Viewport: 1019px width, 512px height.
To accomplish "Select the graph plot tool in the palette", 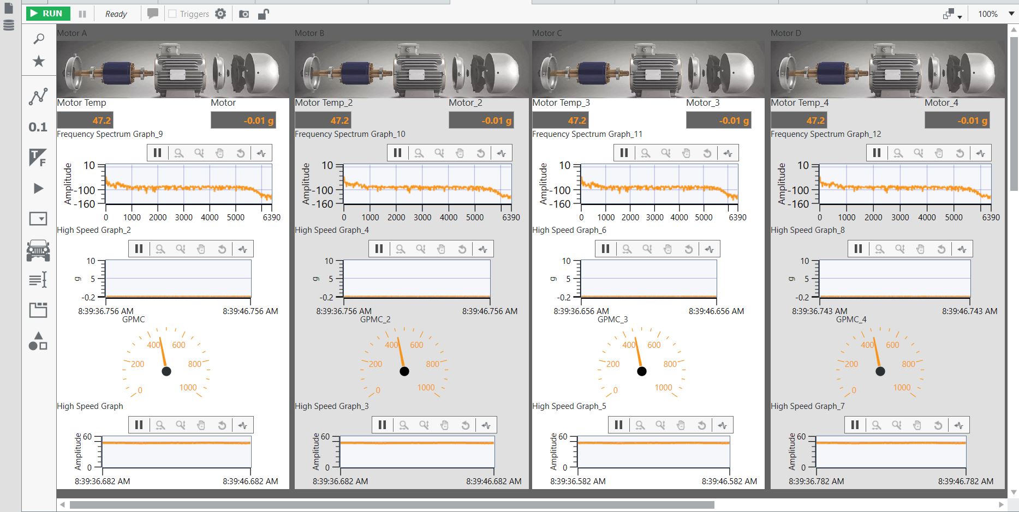I will 38,97.
